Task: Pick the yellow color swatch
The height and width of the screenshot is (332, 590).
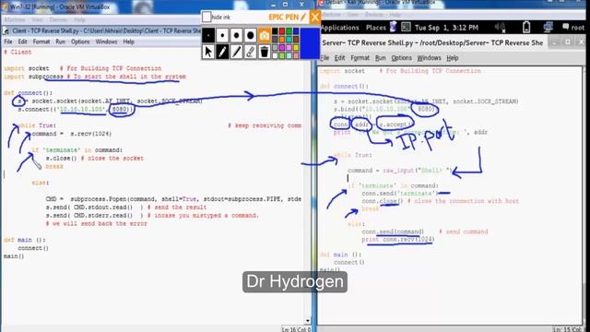Action: click(296, 47)
